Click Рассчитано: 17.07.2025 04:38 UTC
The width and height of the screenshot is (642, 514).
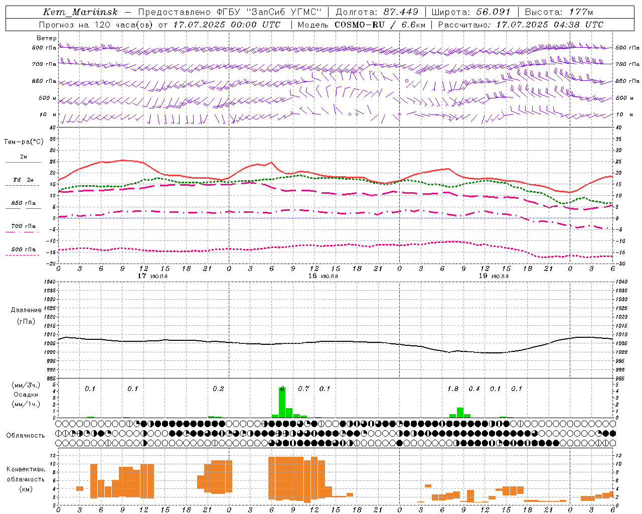click(521, 25)
